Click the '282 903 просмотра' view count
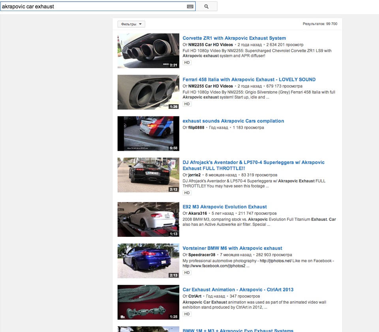The image size is (379, 332). pos(274,255)
